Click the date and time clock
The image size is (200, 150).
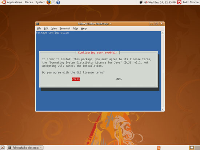[162, 2]
